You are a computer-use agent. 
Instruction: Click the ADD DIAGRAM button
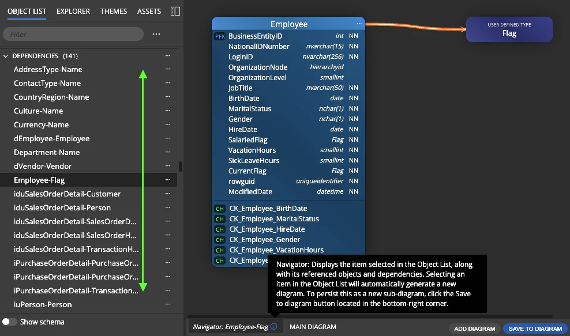point(474,329)
